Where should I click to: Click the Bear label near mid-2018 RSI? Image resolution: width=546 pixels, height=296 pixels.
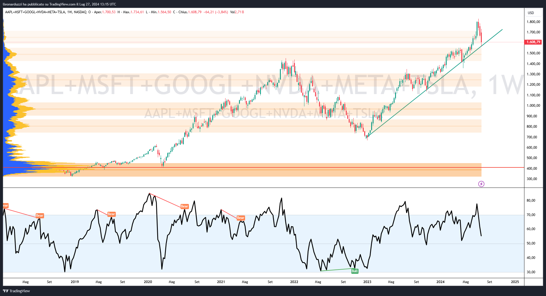pyautogui.click(x=39, y=215)
